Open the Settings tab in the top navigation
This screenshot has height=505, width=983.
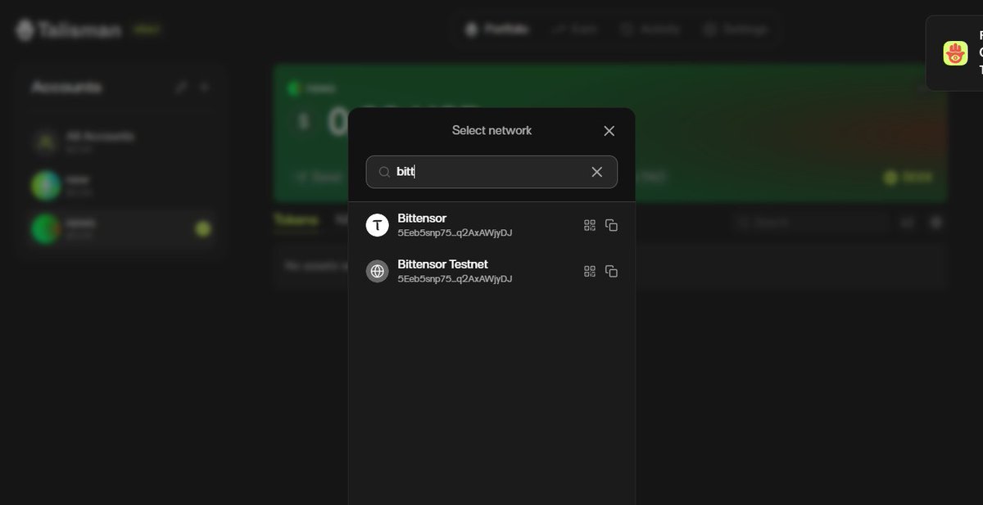pos(736,29)
